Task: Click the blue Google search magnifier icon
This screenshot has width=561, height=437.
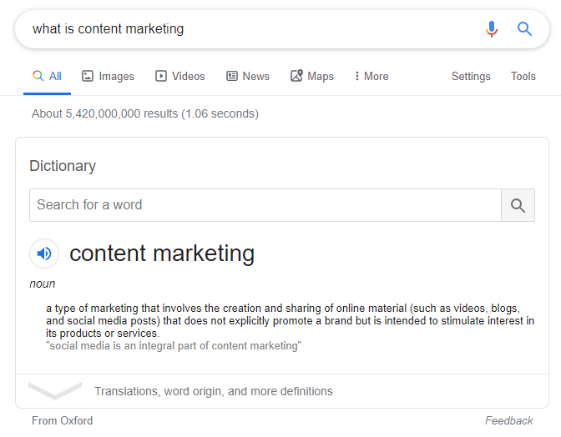Action: tap(525, 29)
